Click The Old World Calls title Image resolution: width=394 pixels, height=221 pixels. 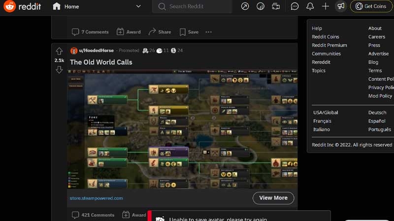click(101, 62)
